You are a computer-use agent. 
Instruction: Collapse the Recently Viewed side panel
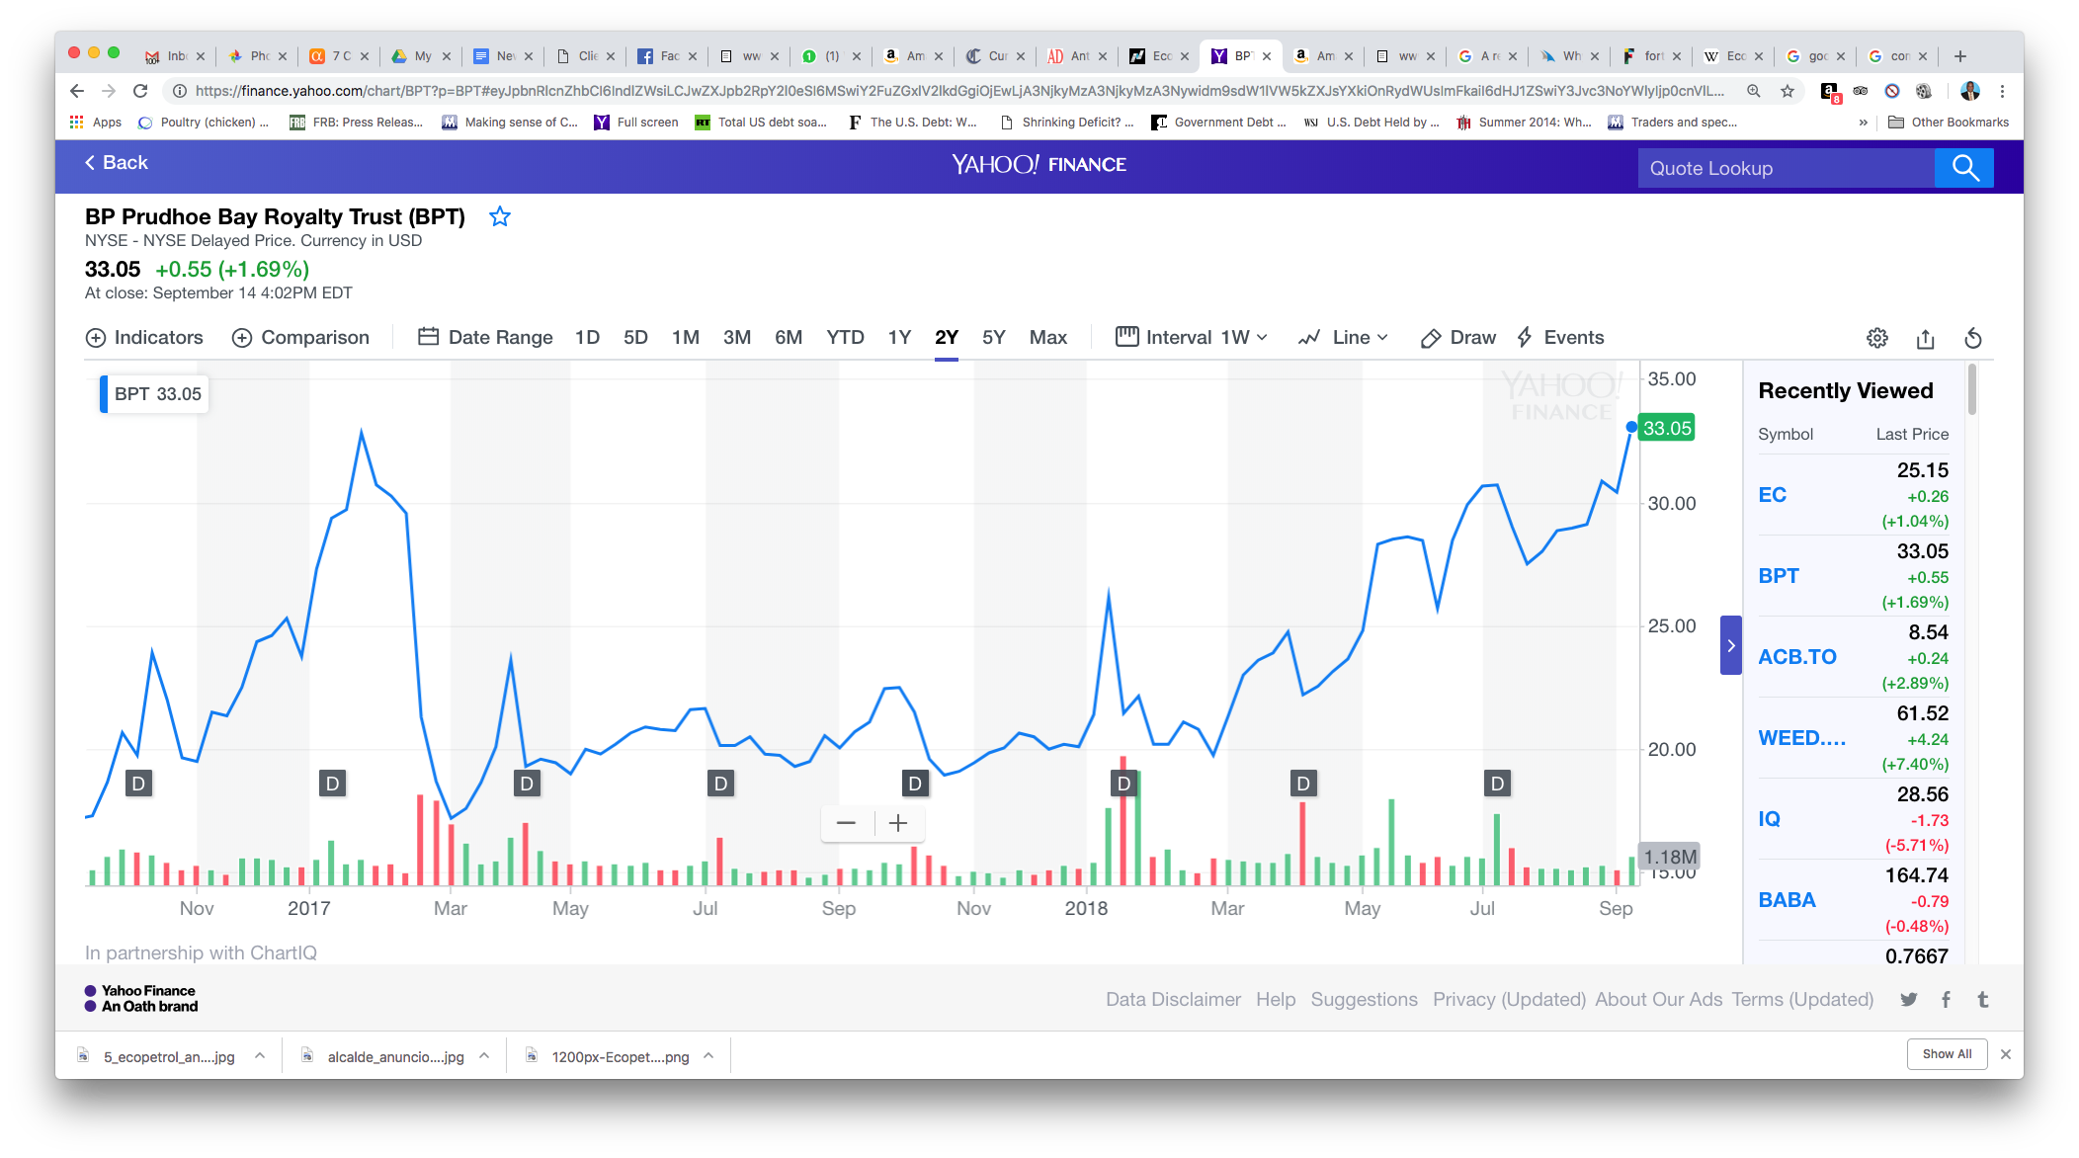(1730, 645)
